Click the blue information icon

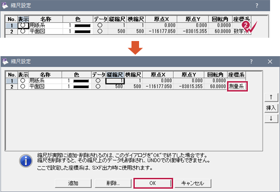pyautogui.click(x=26, y=161)
